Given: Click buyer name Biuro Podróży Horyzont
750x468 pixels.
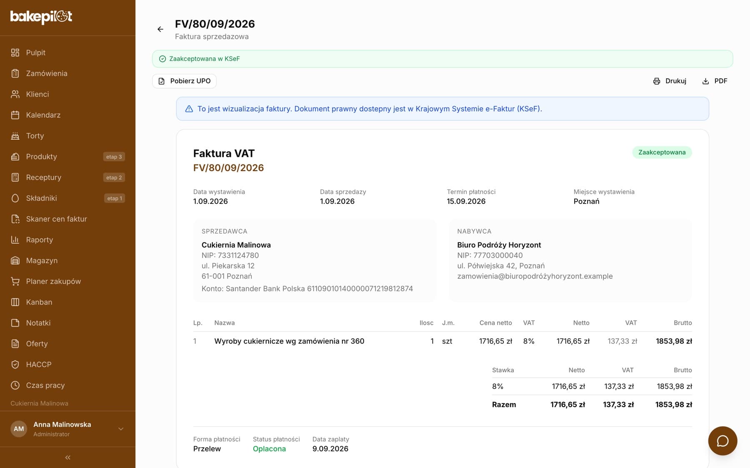Looking at the screenshot, I should click(x=499, y=245).
